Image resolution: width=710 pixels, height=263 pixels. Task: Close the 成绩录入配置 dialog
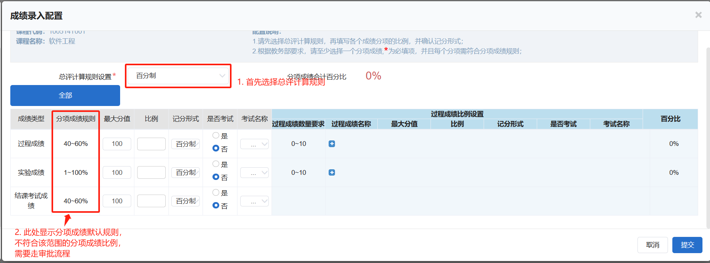[x=698, y=15]
